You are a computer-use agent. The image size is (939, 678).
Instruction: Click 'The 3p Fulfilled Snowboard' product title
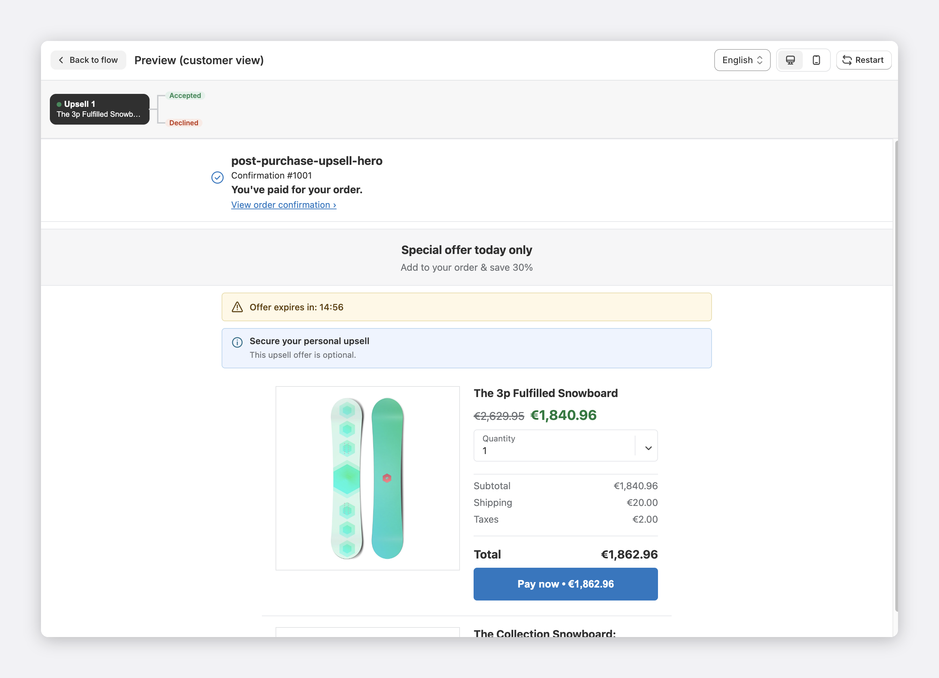[x=546, y=393]
